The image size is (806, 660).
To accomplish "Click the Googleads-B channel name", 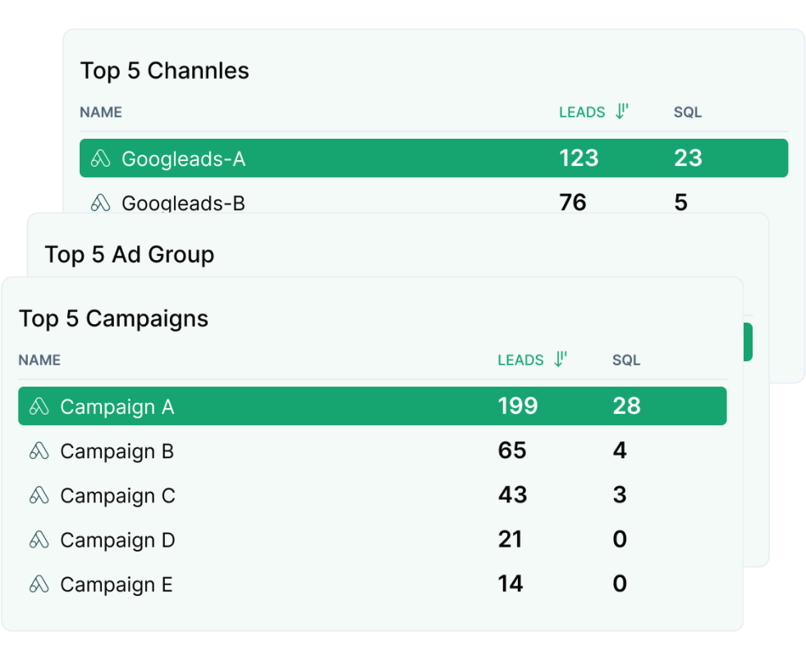I will 183,203.
